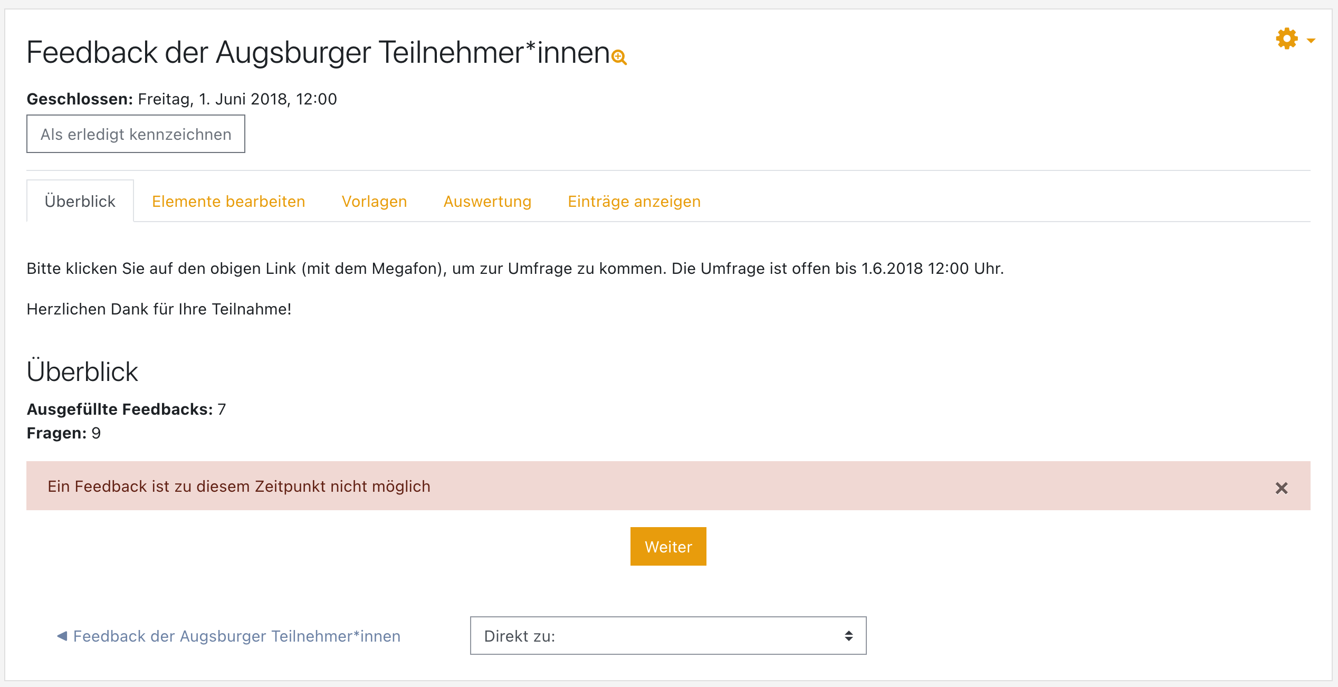Follow the Feedback der Augsburger Teilnehmer*innen back link
The height and width of the screenshot is (687, 1338).
(x=236, y=636)
